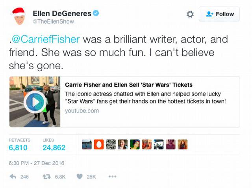Click the red-haired woman's avatar
Viewport: 252px width, 188px height.
click(183, 144)
